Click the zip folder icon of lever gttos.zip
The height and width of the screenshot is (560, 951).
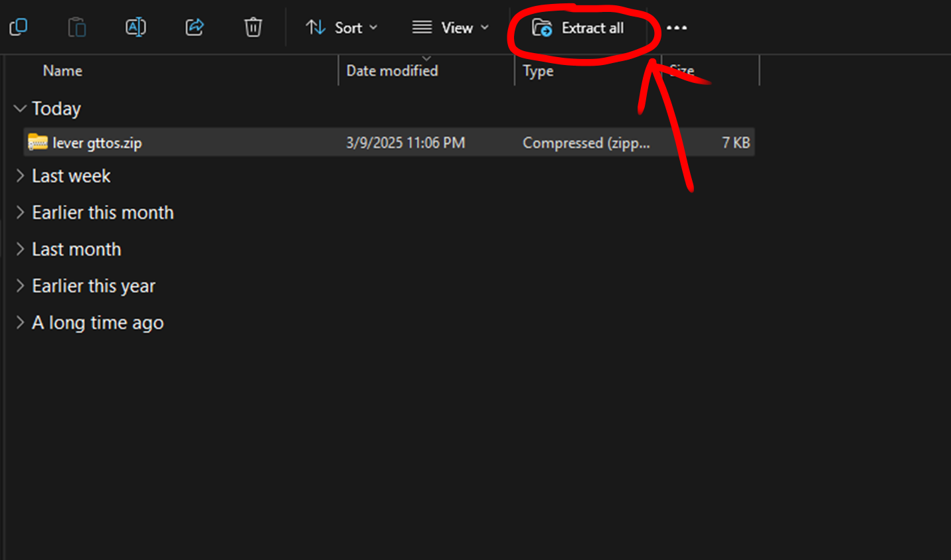pyautogui.click(x=38, y=142)
